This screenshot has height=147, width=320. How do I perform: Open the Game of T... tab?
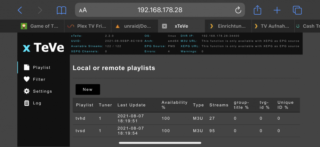pyautogui.click(x=41, y=26)
